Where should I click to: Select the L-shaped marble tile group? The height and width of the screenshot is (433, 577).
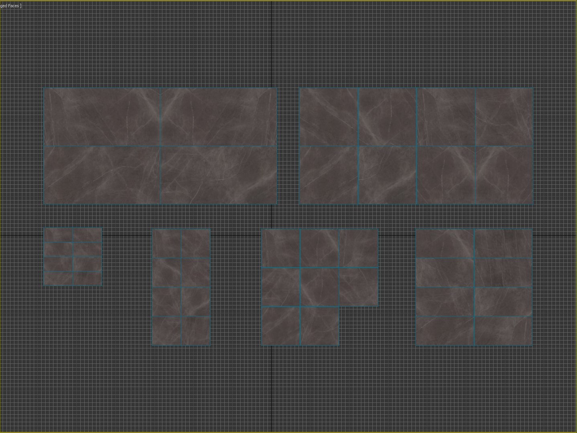coord(319,287)
